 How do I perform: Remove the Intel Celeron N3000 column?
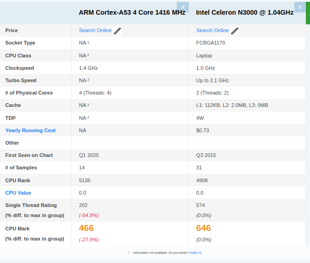pos(300,7)
